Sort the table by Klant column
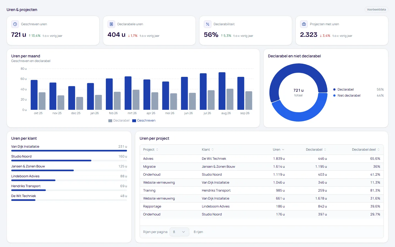Screen dimensions: 395x247 208,150
